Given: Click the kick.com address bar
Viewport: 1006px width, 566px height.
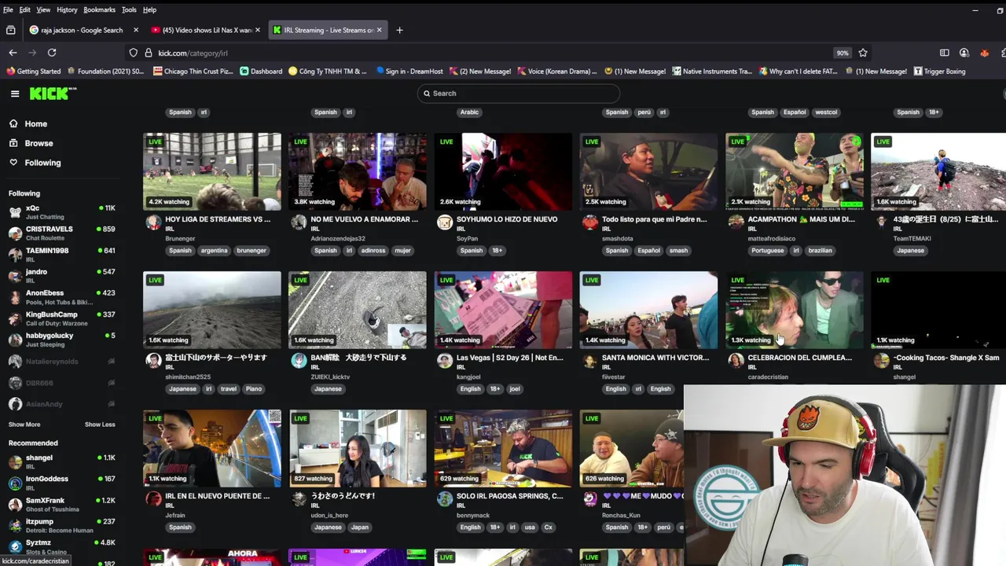Looking at the screenshot, I should (x=487, y=53).
